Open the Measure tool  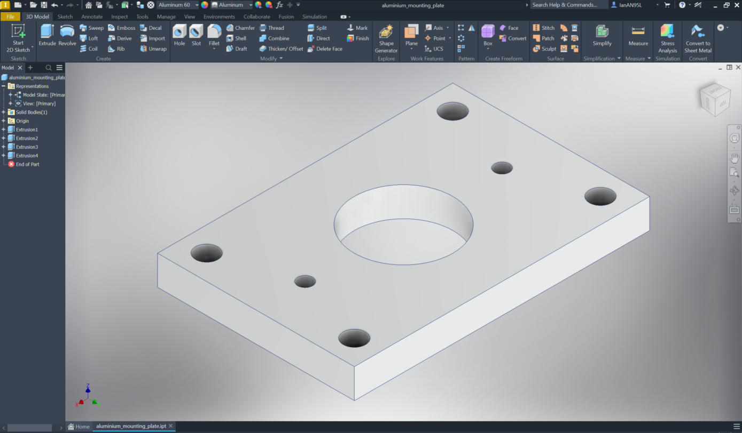pos(638,36)
